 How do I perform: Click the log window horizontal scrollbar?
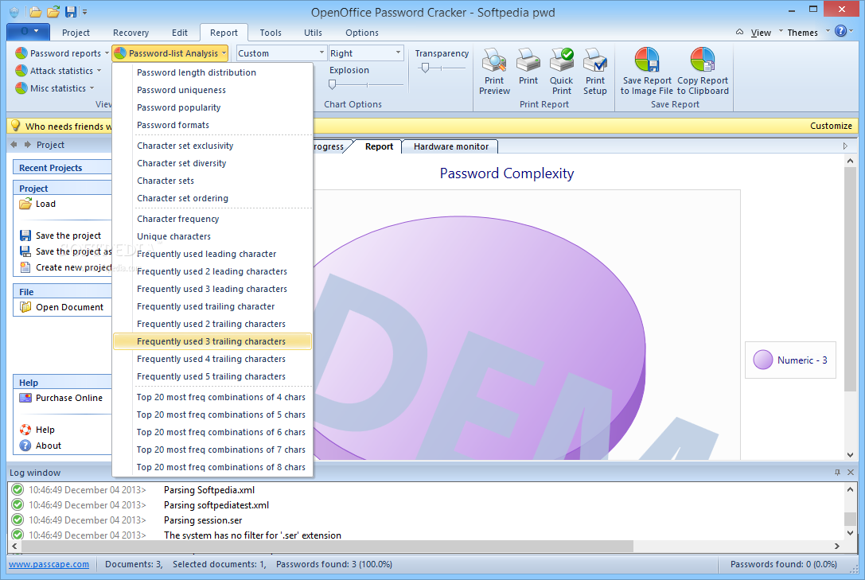[x=326, y=546]
